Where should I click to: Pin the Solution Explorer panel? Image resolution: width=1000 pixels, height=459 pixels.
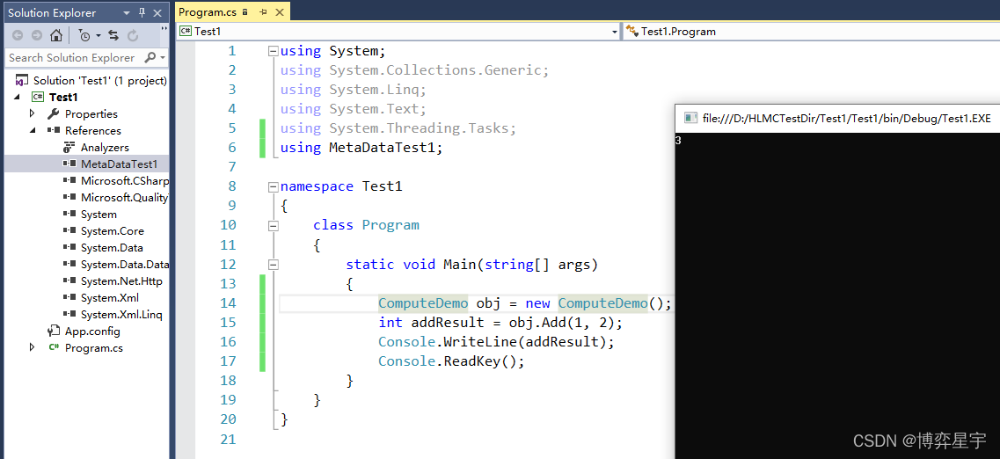tap(142, 13)
